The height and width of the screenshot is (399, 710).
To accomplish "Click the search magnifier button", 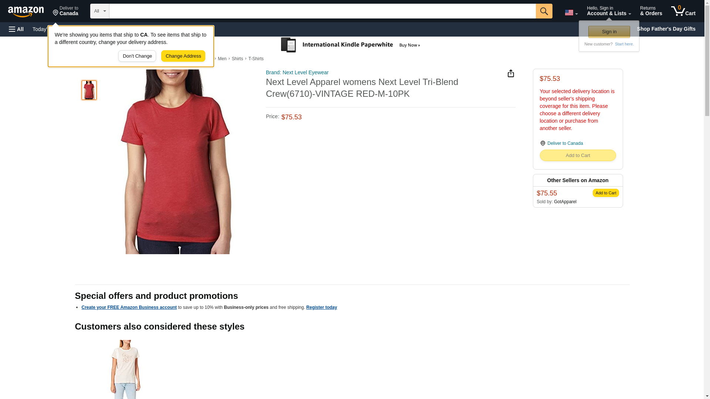I will coord(544,11).
